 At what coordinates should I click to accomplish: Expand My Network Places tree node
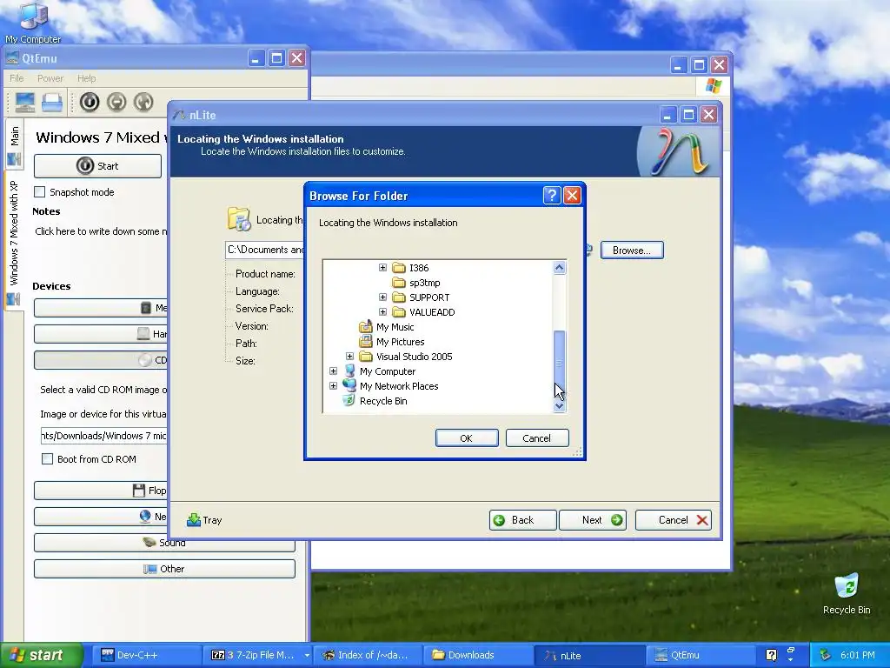pyautogui.click(x=333, y=385)
